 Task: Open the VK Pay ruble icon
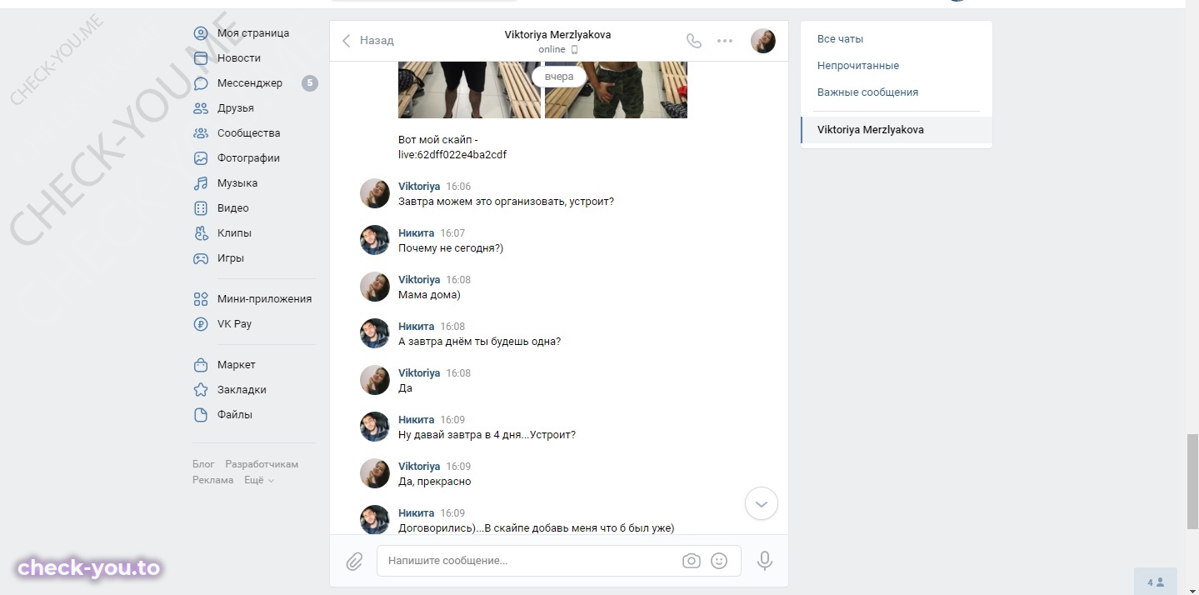[x=201, y=324]
